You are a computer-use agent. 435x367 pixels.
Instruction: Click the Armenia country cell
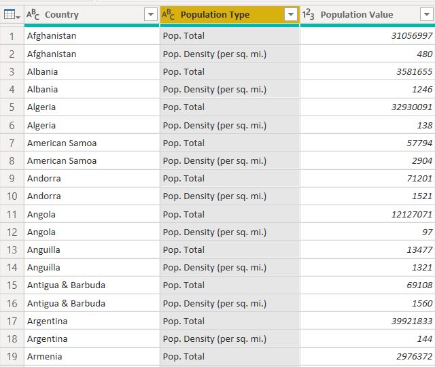(x=92, y=357)
